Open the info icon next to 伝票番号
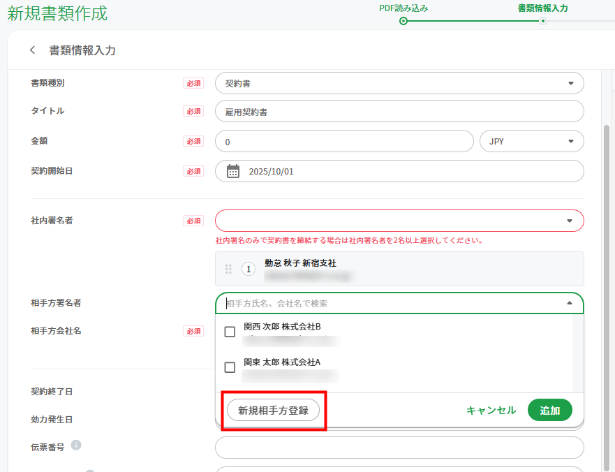Viewport: 615px width, 472px height. click(76, 445)
